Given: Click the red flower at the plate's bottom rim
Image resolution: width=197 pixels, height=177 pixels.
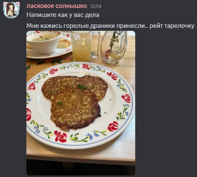Looking at the screenshot, I should coord(61,136).
